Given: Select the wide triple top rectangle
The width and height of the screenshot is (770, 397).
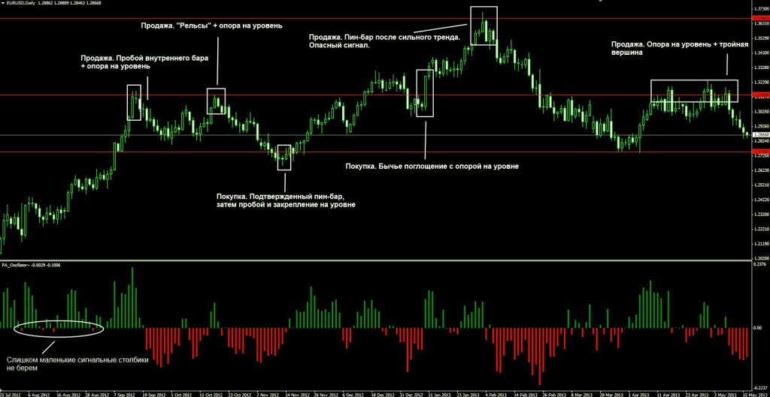Looking at the screenshot, I should point(694,91).
